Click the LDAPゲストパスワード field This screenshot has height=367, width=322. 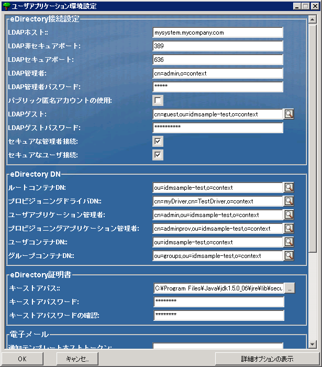point(218,127)
